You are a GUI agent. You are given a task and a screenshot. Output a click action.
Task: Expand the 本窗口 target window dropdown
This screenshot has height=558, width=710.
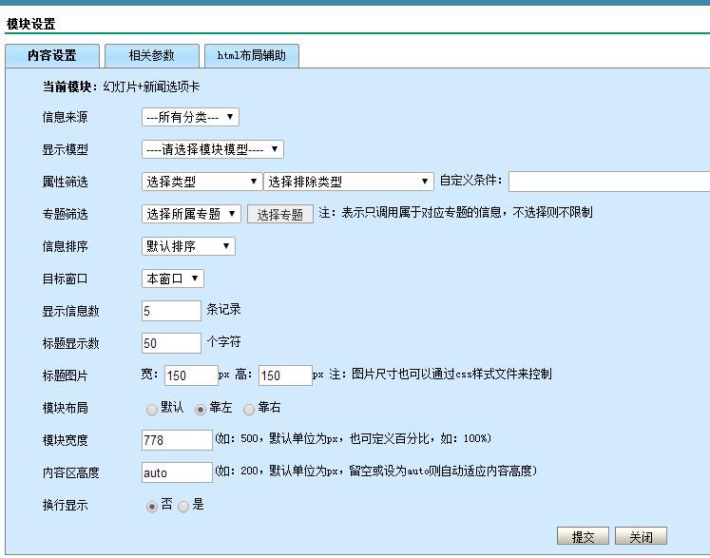172,279
